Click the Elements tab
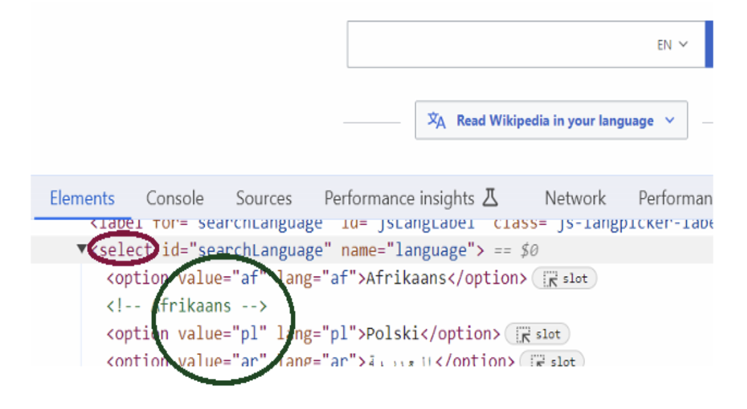 click(82, 198)
